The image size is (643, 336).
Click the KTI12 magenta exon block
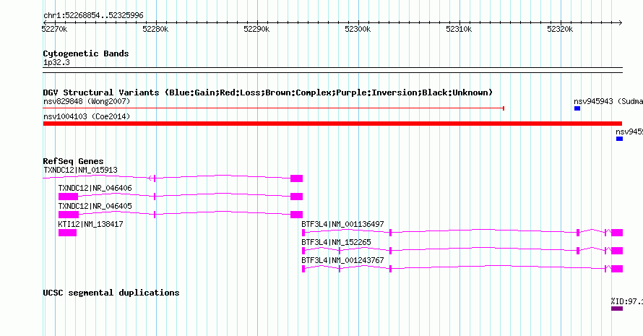pyautogui.click(x=67, y=233)
